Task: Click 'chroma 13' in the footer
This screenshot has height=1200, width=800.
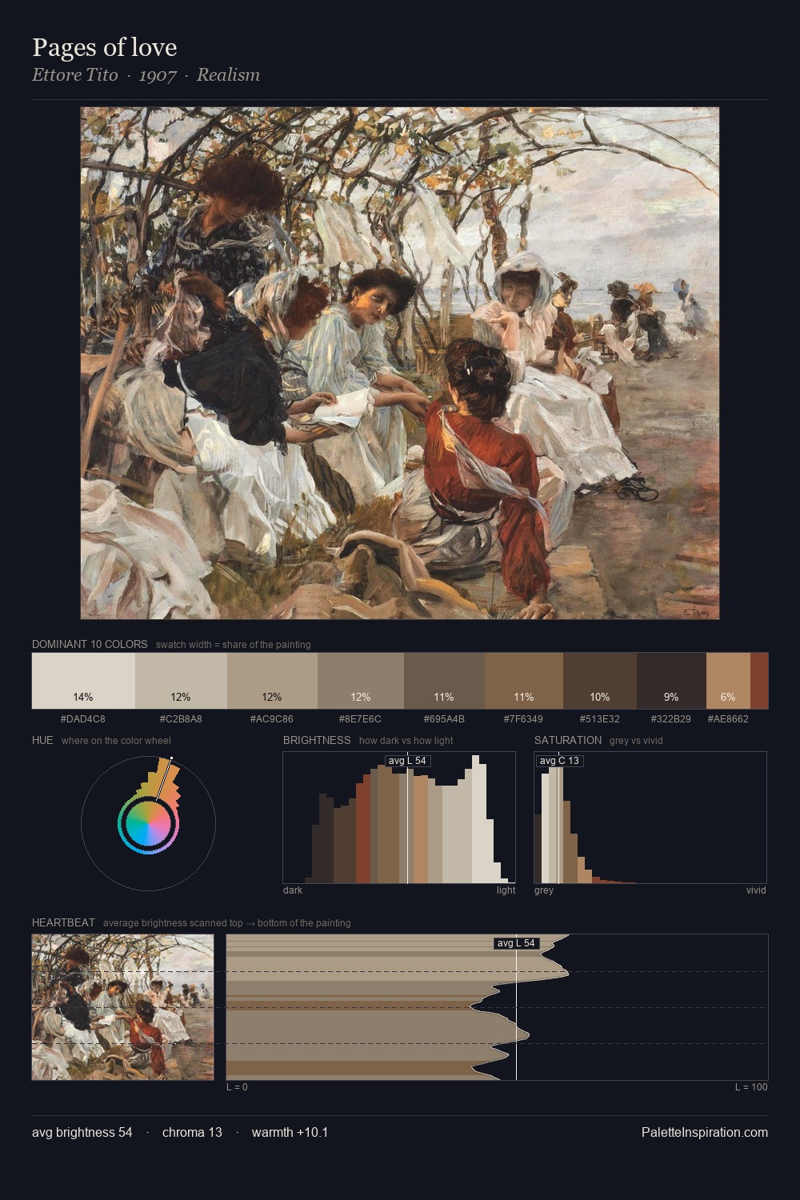Action: click(x=192, y=1132)
